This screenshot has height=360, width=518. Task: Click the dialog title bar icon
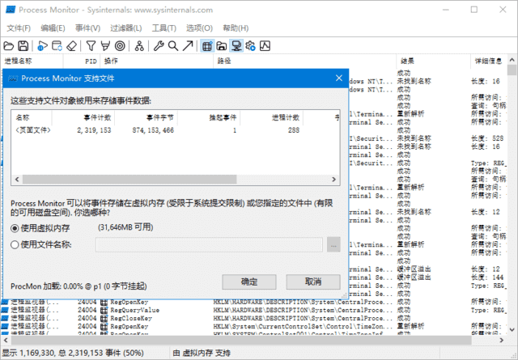[x=13, y=78]
